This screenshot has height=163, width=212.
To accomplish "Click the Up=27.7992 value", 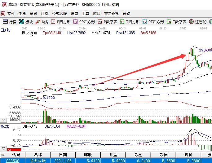I will pos(77,33).
